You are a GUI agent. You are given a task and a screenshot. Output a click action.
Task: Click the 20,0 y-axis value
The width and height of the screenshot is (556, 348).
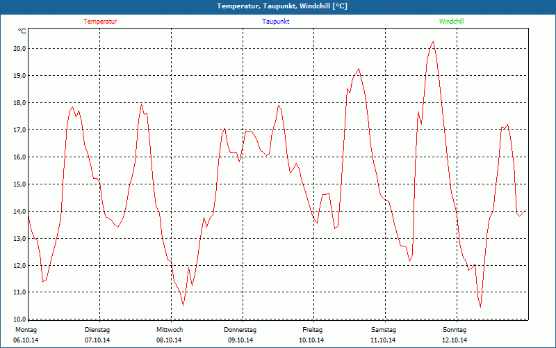19,49
